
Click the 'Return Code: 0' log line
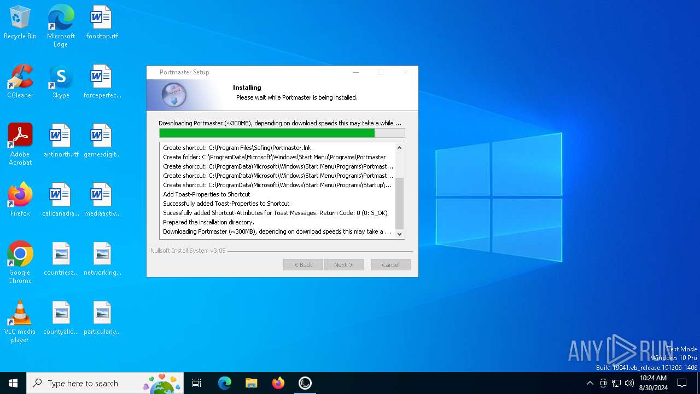pyautogui.click(x=275, y=213)
